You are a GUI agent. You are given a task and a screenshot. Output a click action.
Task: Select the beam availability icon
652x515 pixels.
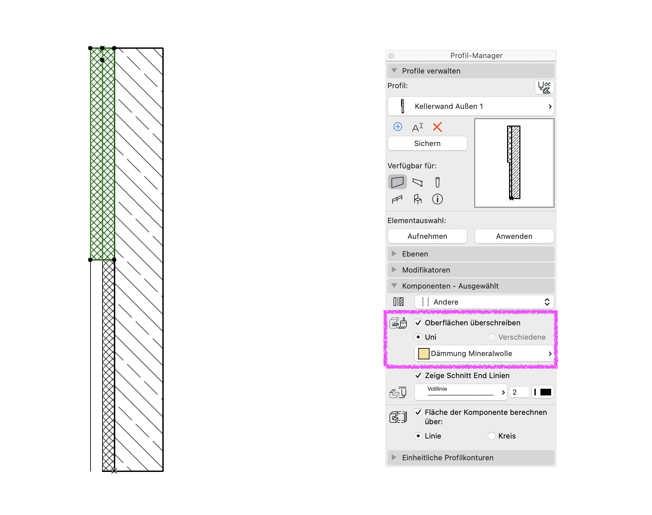click(x=418, y=182)
